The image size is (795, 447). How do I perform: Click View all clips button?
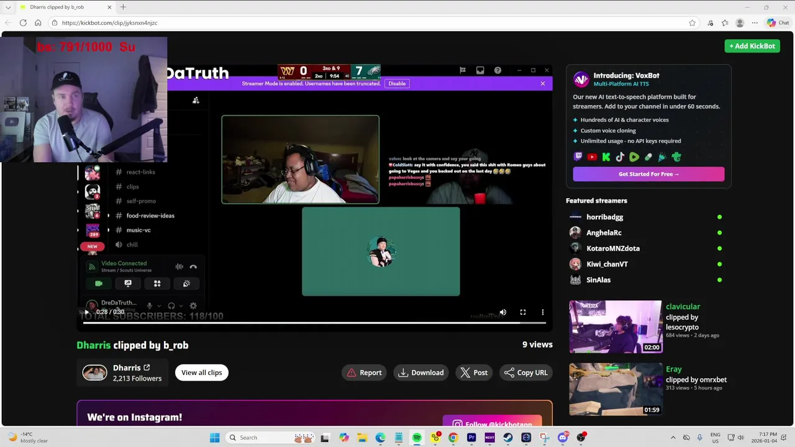pos(201,372)
